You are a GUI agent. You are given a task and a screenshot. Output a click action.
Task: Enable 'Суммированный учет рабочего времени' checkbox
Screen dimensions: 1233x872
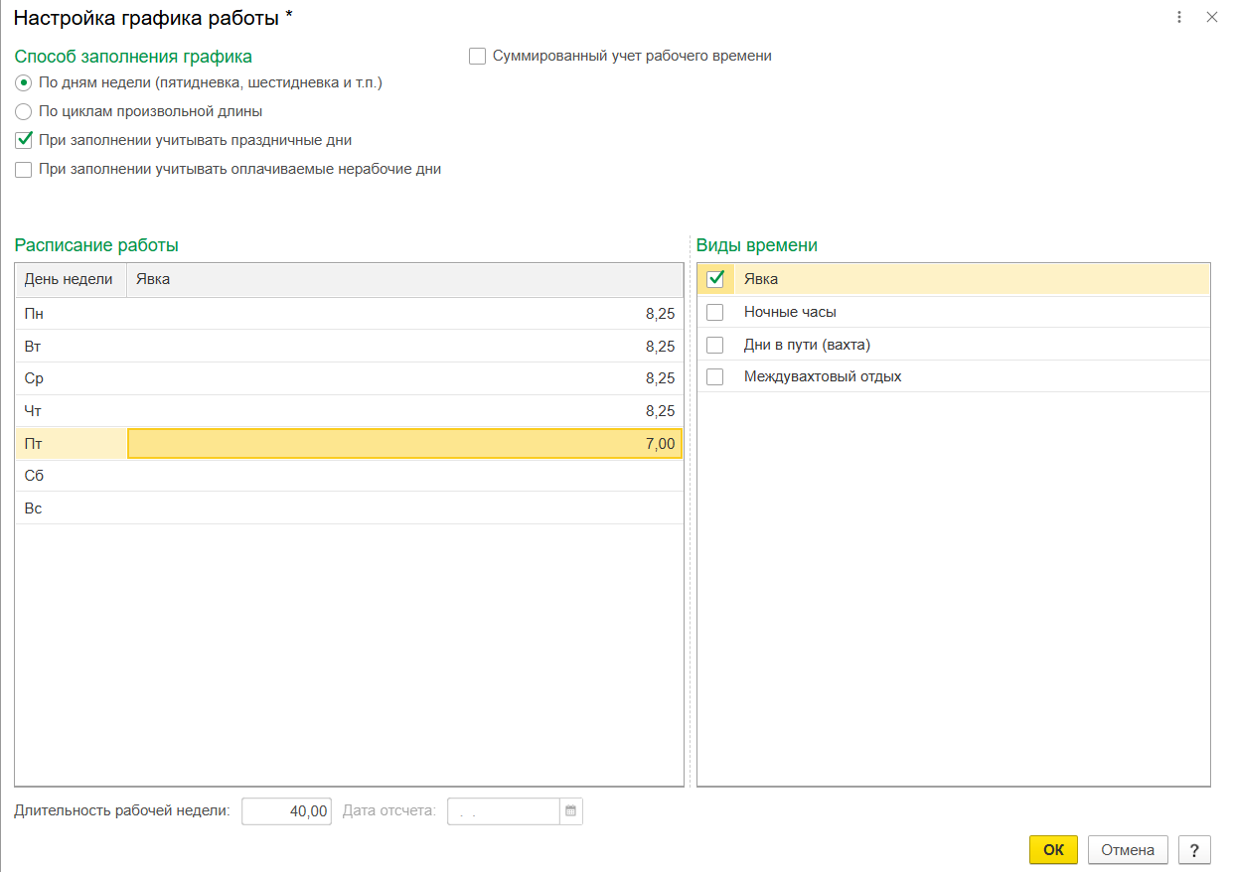(x=477, y=57)
